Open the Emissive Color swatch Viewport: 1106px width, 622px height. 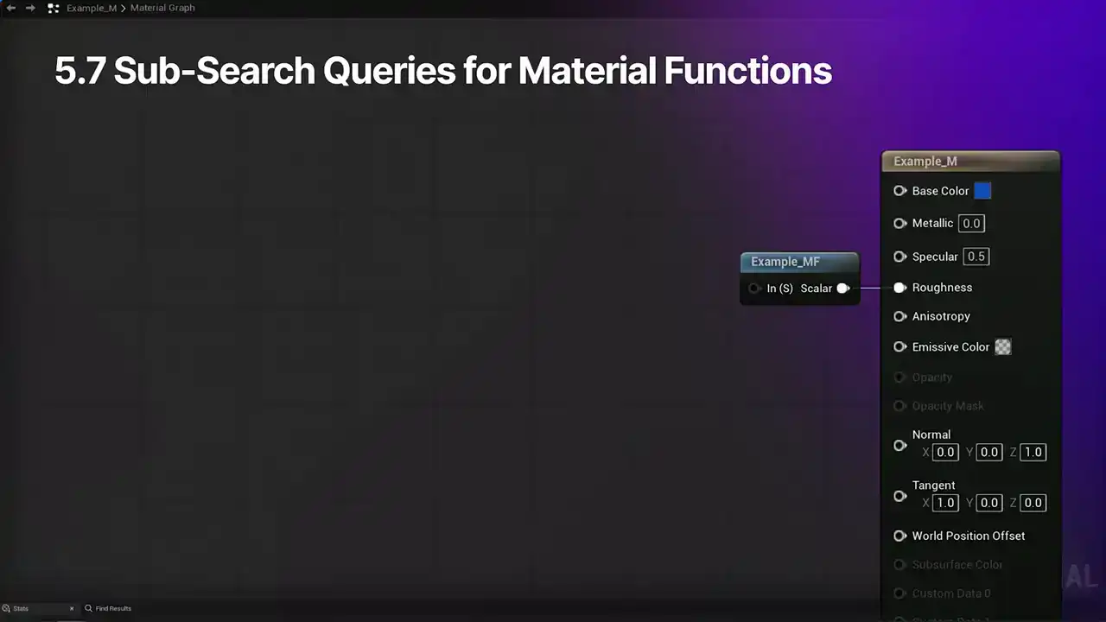tap(1002, 347)
